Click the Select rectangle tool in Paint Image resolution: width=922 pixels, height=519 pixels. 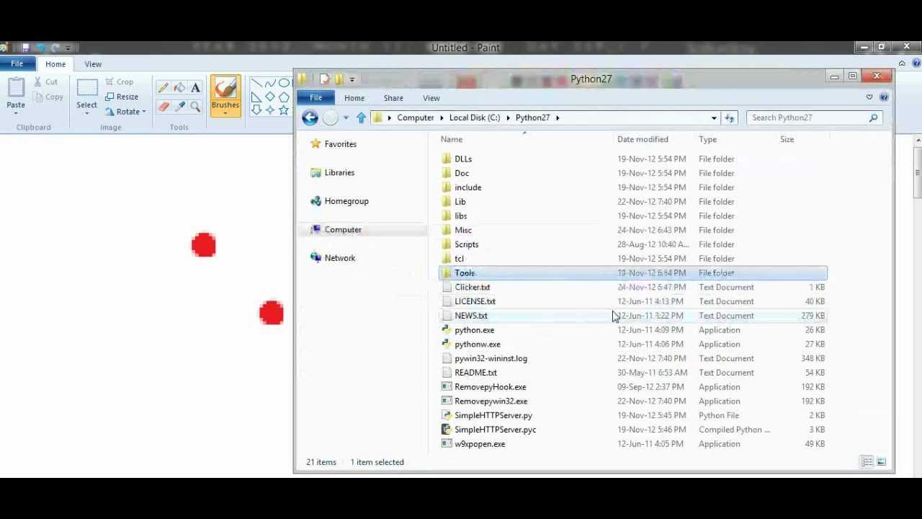87,88
